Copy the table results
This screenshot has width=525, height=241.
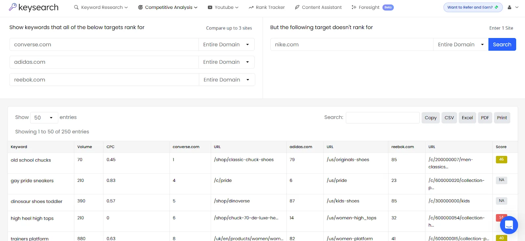[x=430, y=118]
